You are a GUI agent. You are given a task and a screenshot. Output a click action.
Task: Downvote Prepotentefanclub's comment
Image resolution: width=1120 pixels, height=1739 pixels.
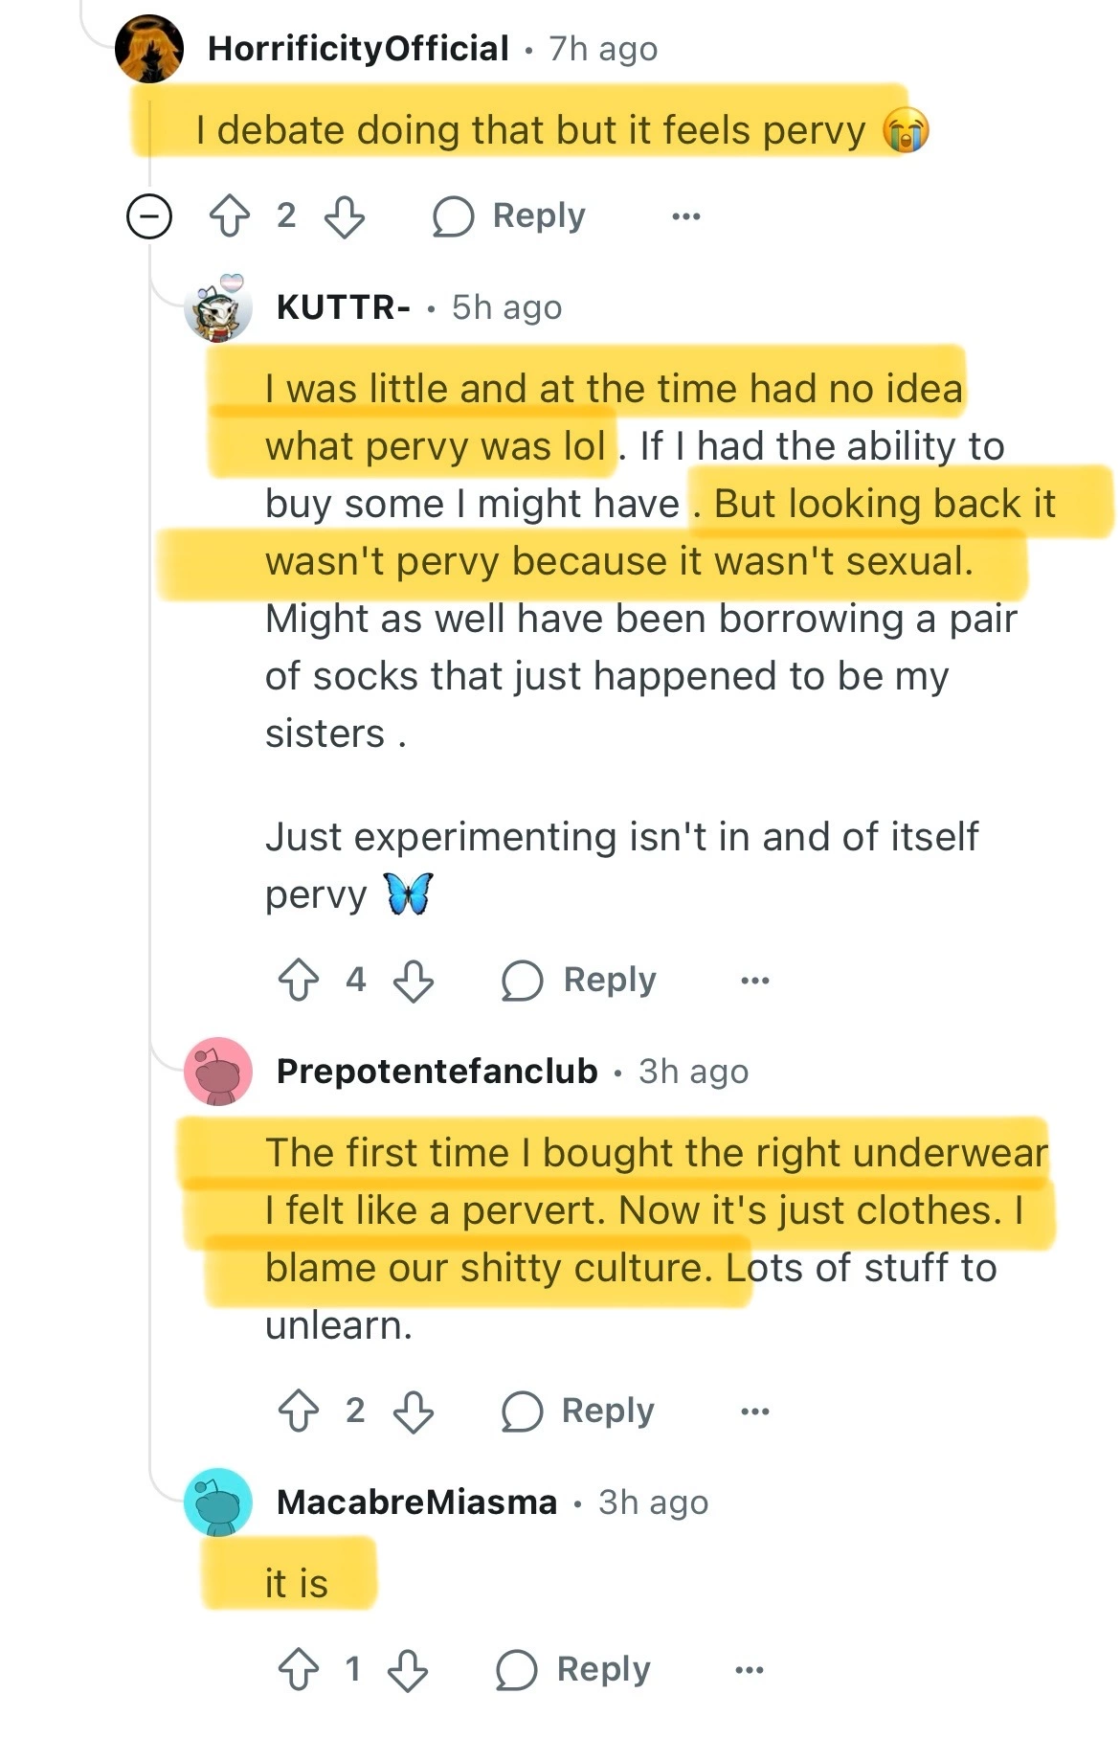[x=414, y=1411]
